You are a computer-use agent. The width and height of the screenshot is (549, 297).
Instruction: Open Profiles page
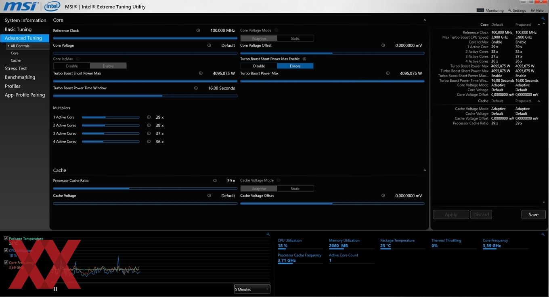point(13,86)
